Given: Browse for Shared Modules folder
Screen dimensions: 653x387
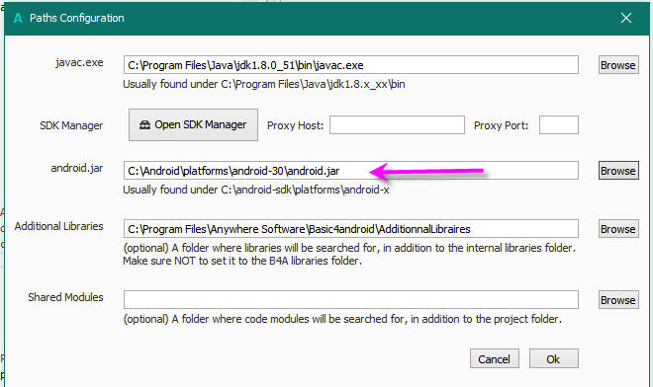Looking at the screenshot, I should coord(618,300).
